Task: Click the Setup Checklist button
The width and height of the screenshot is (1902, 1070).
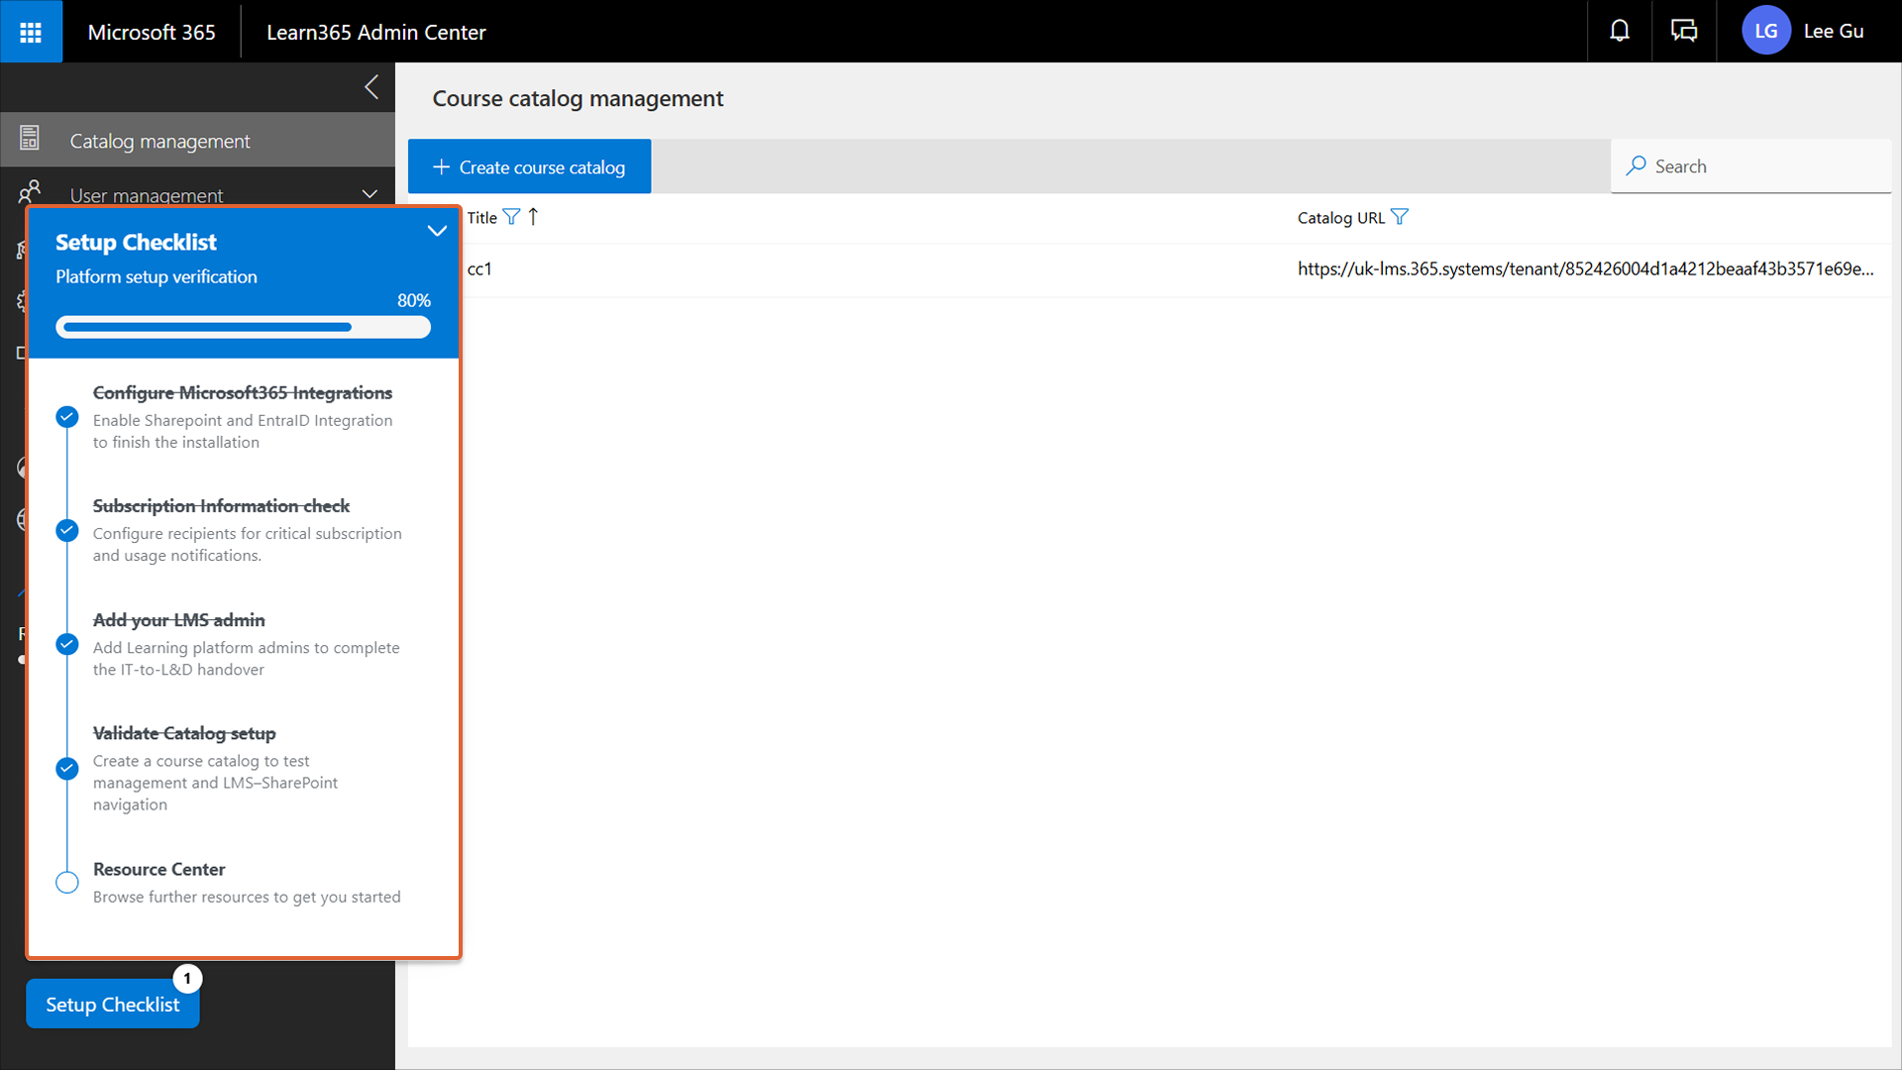Action: [x=113, y=1004]
